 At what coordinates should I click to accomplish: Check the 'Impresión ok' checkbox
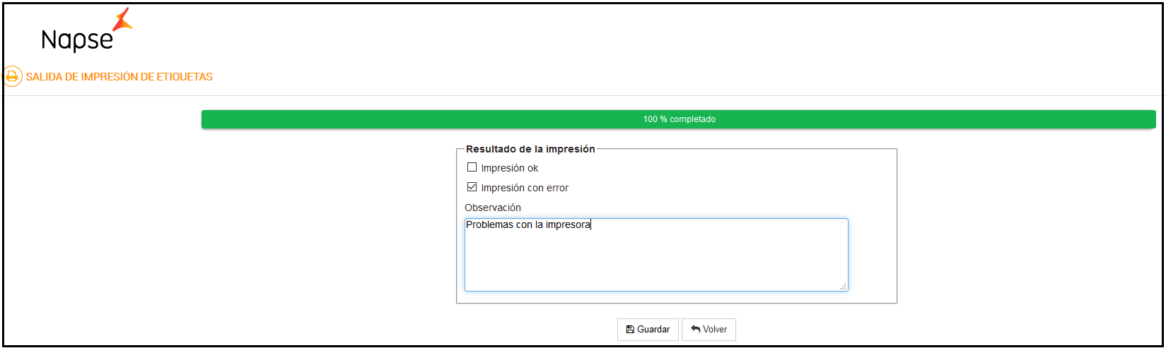[472, 167]
